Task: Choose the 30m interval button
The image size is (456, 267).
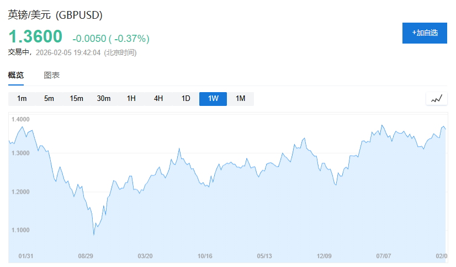Action: tap(104, 99)
